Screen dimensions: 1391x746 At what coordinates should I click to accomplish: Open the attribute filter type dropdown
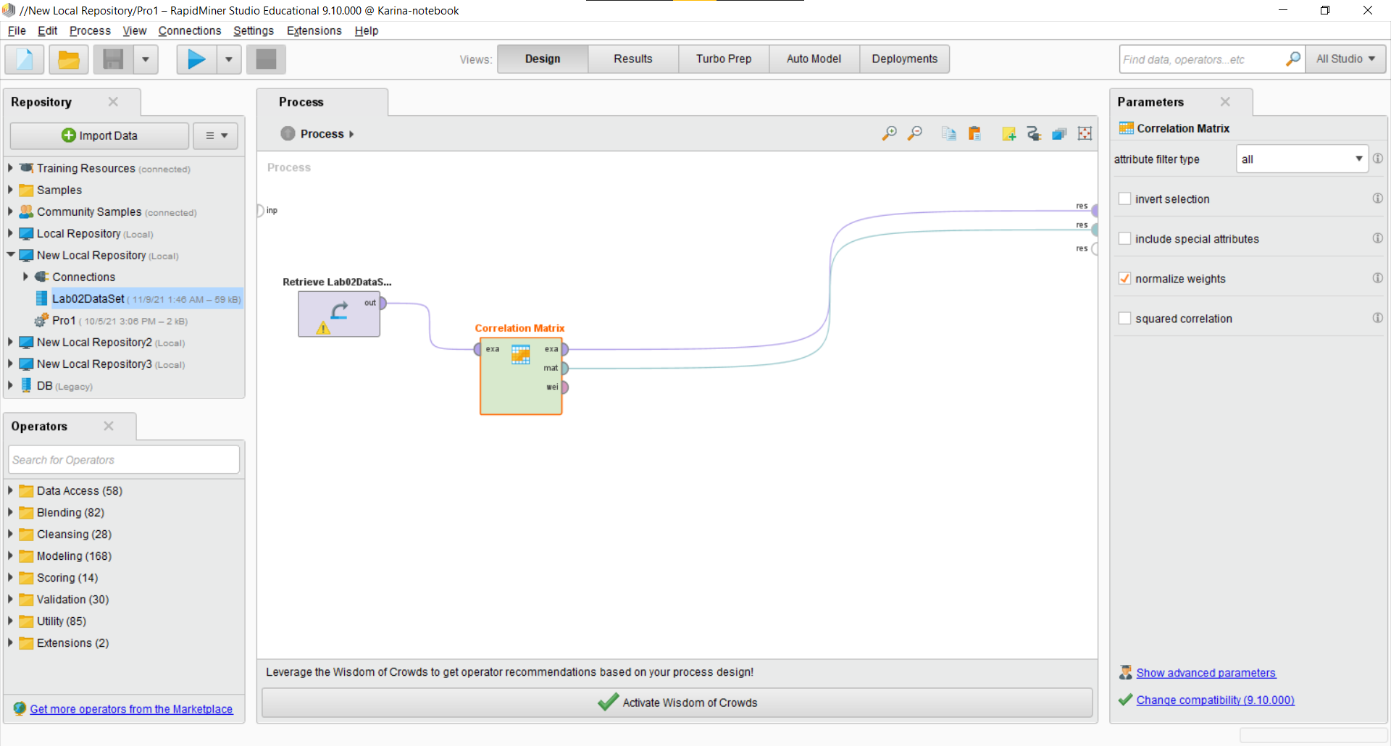click(1302, 159)
